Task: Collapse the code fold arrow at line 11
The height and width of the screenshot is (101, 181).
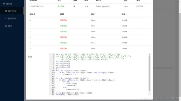Action: pyautogui.click(x=55, y=73)
